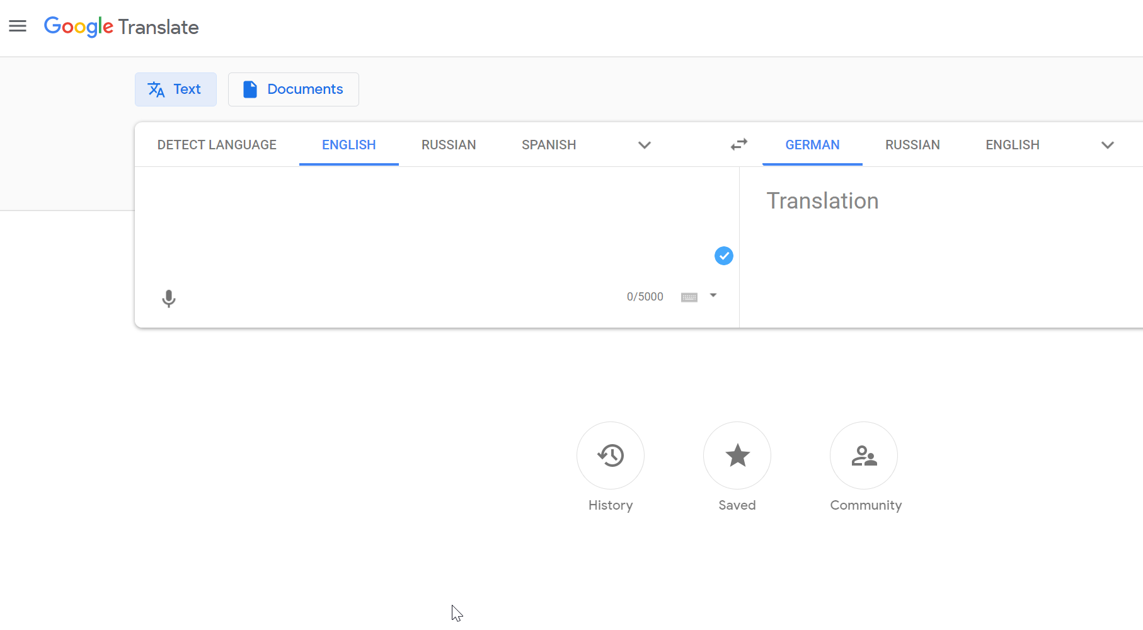Swap source and target languages
The width and height of the screenshot is (1143, 630).
tap(738, 145)
